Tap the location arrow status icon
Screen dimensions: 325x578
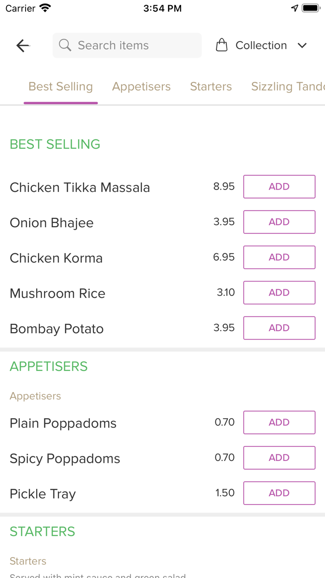coord(294,8)
